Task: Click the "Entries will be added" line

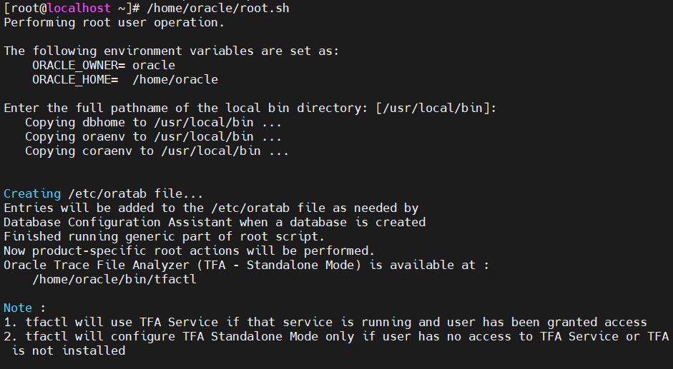Action: [211, 208]
